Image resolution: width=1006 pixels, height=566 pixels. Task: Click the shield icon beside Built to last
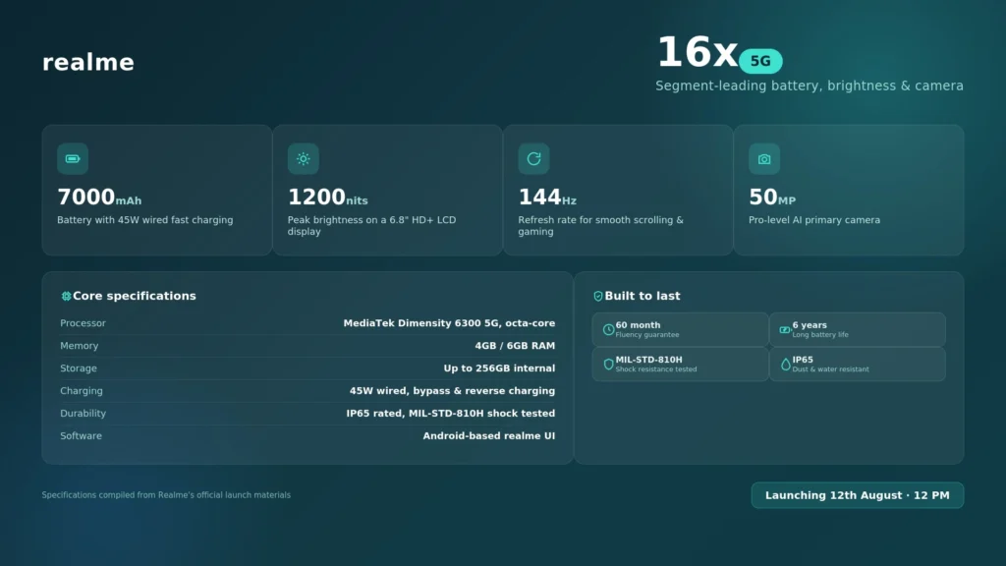(597, 296)
